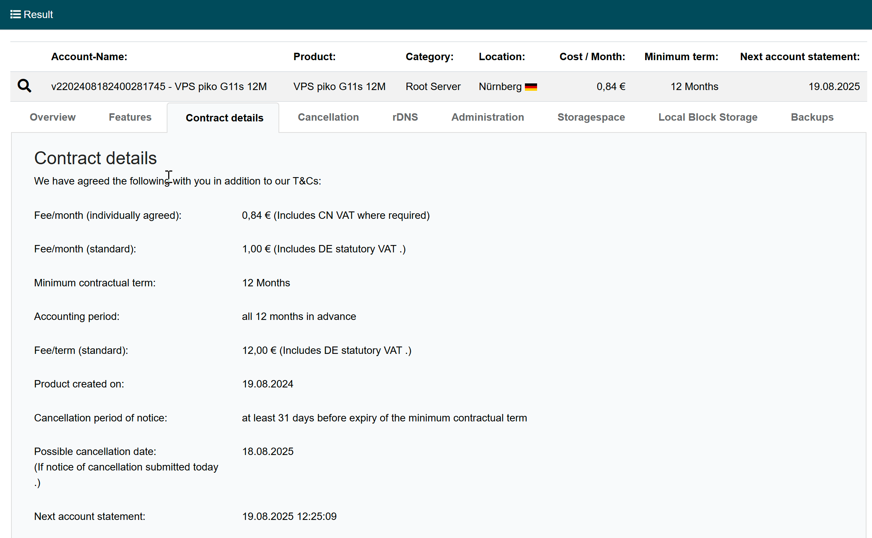
Task: Open the Cancellation tab
Action: click(x=328, y=117)
